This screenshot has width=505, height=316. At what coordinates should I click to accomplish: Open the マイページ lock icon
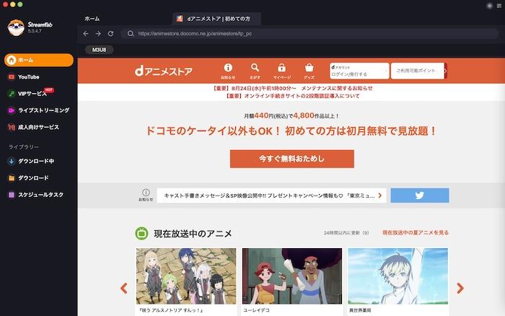[x=282, y=71]
